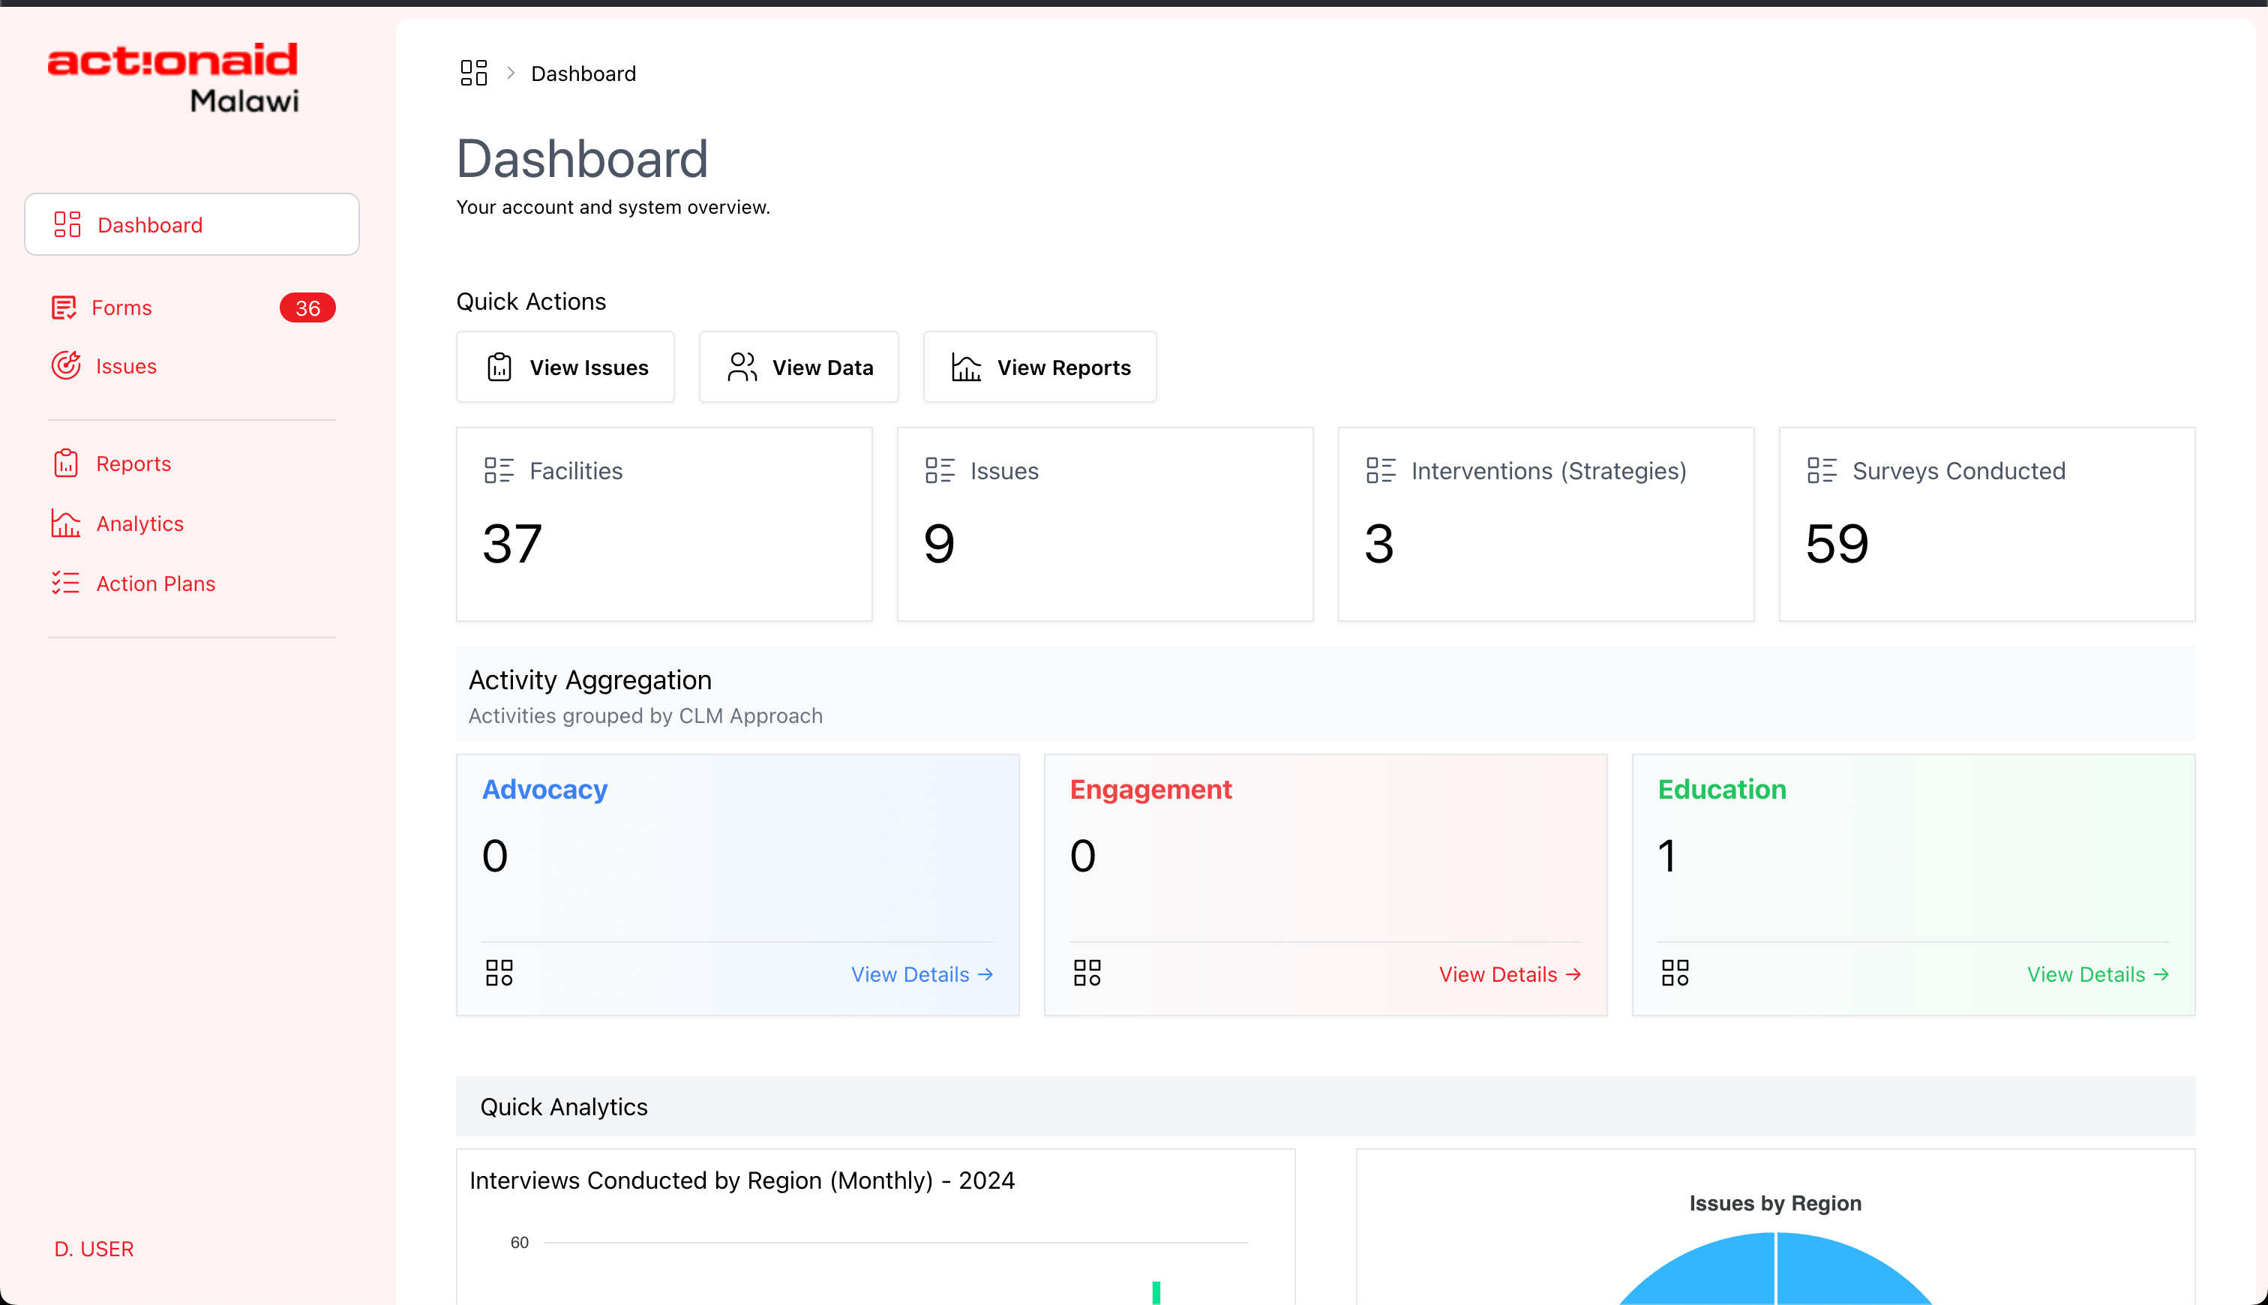The width and height of the screenshot is (2268, 1305).
Task: Click the View Data quick action
Action: coord(799,367)
